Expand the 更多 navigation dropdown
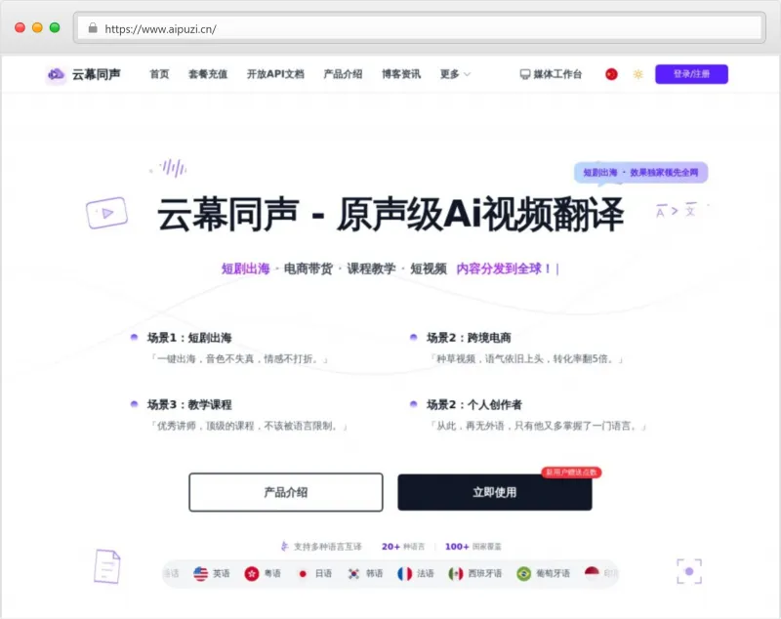Viewport: 781px width, 619px height. (x=453, y=74)
